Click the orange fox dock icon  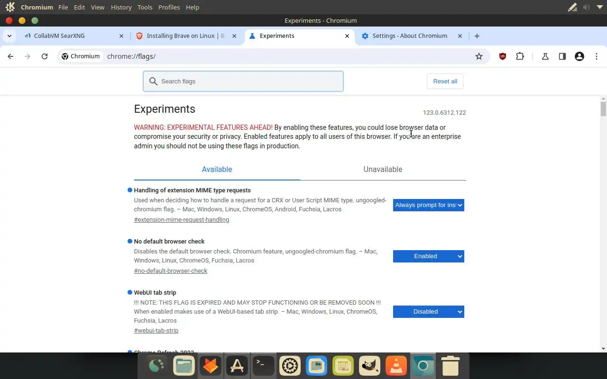click(211, 366)
